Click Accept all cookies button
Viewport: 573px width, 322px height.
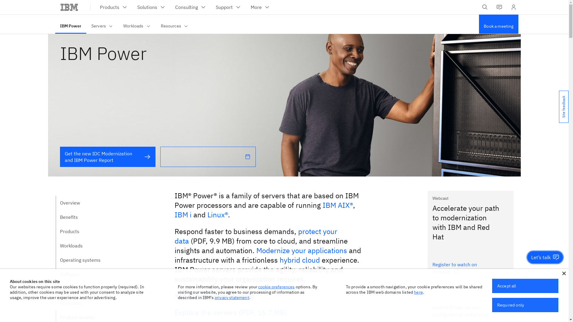[x=525, y=286]
